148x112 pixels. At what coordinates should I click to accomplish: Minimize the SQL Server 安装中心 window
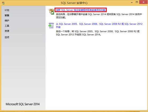(x=132, y=2)
